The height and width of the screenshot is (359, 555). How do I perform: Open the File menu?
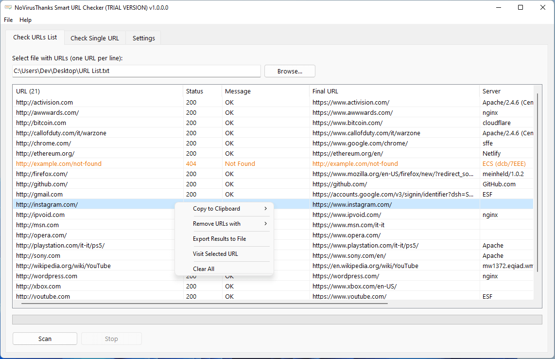point(8,20)
